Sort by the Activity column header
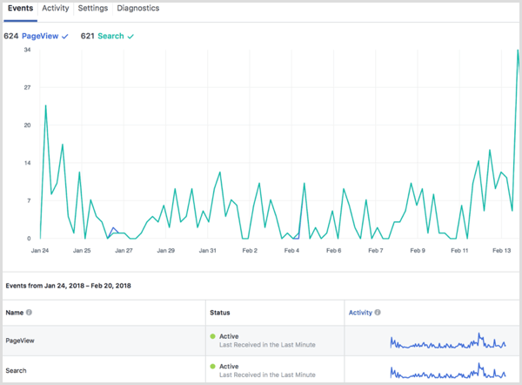The height and width of the screenshot is (385, 522). (x=360, y=313)
